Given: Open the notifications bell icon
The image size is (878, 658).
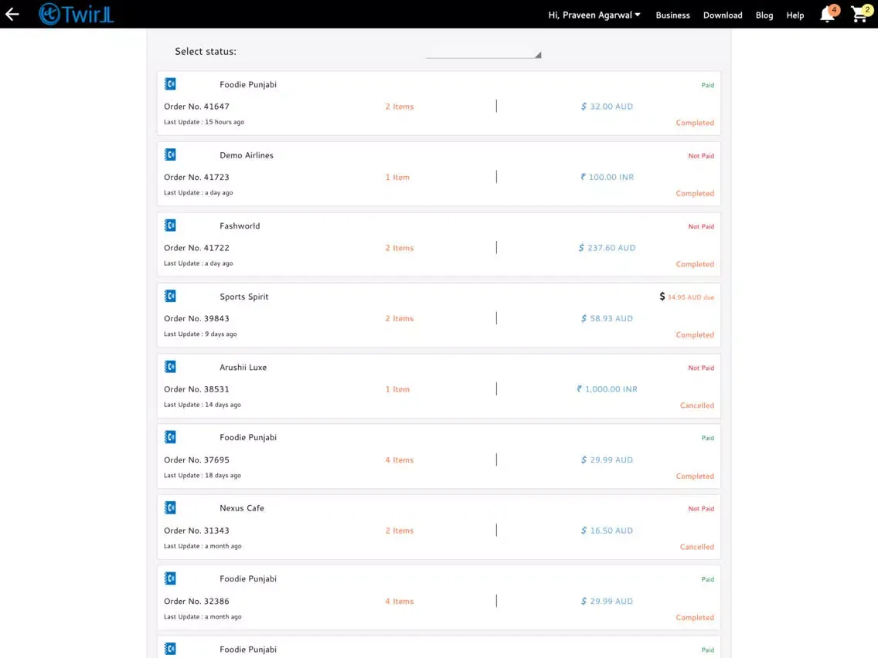Looking at the screenshot, I should tap(828, 14).
